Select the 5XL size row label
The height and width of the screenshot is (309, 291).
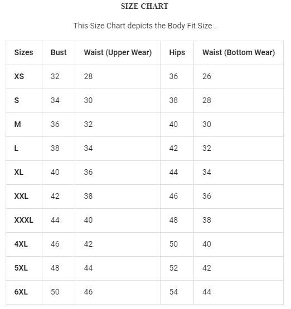(21, 268)
